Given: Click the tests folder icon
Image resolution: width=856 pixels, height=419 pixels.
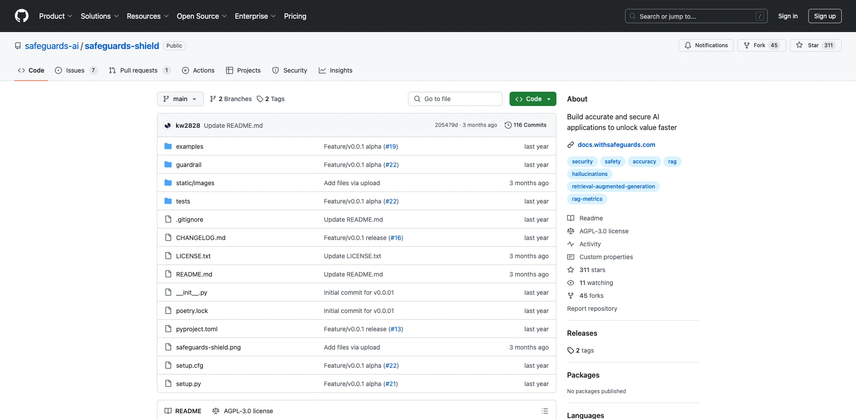Looking at the screenshot, I should [168, 201].
